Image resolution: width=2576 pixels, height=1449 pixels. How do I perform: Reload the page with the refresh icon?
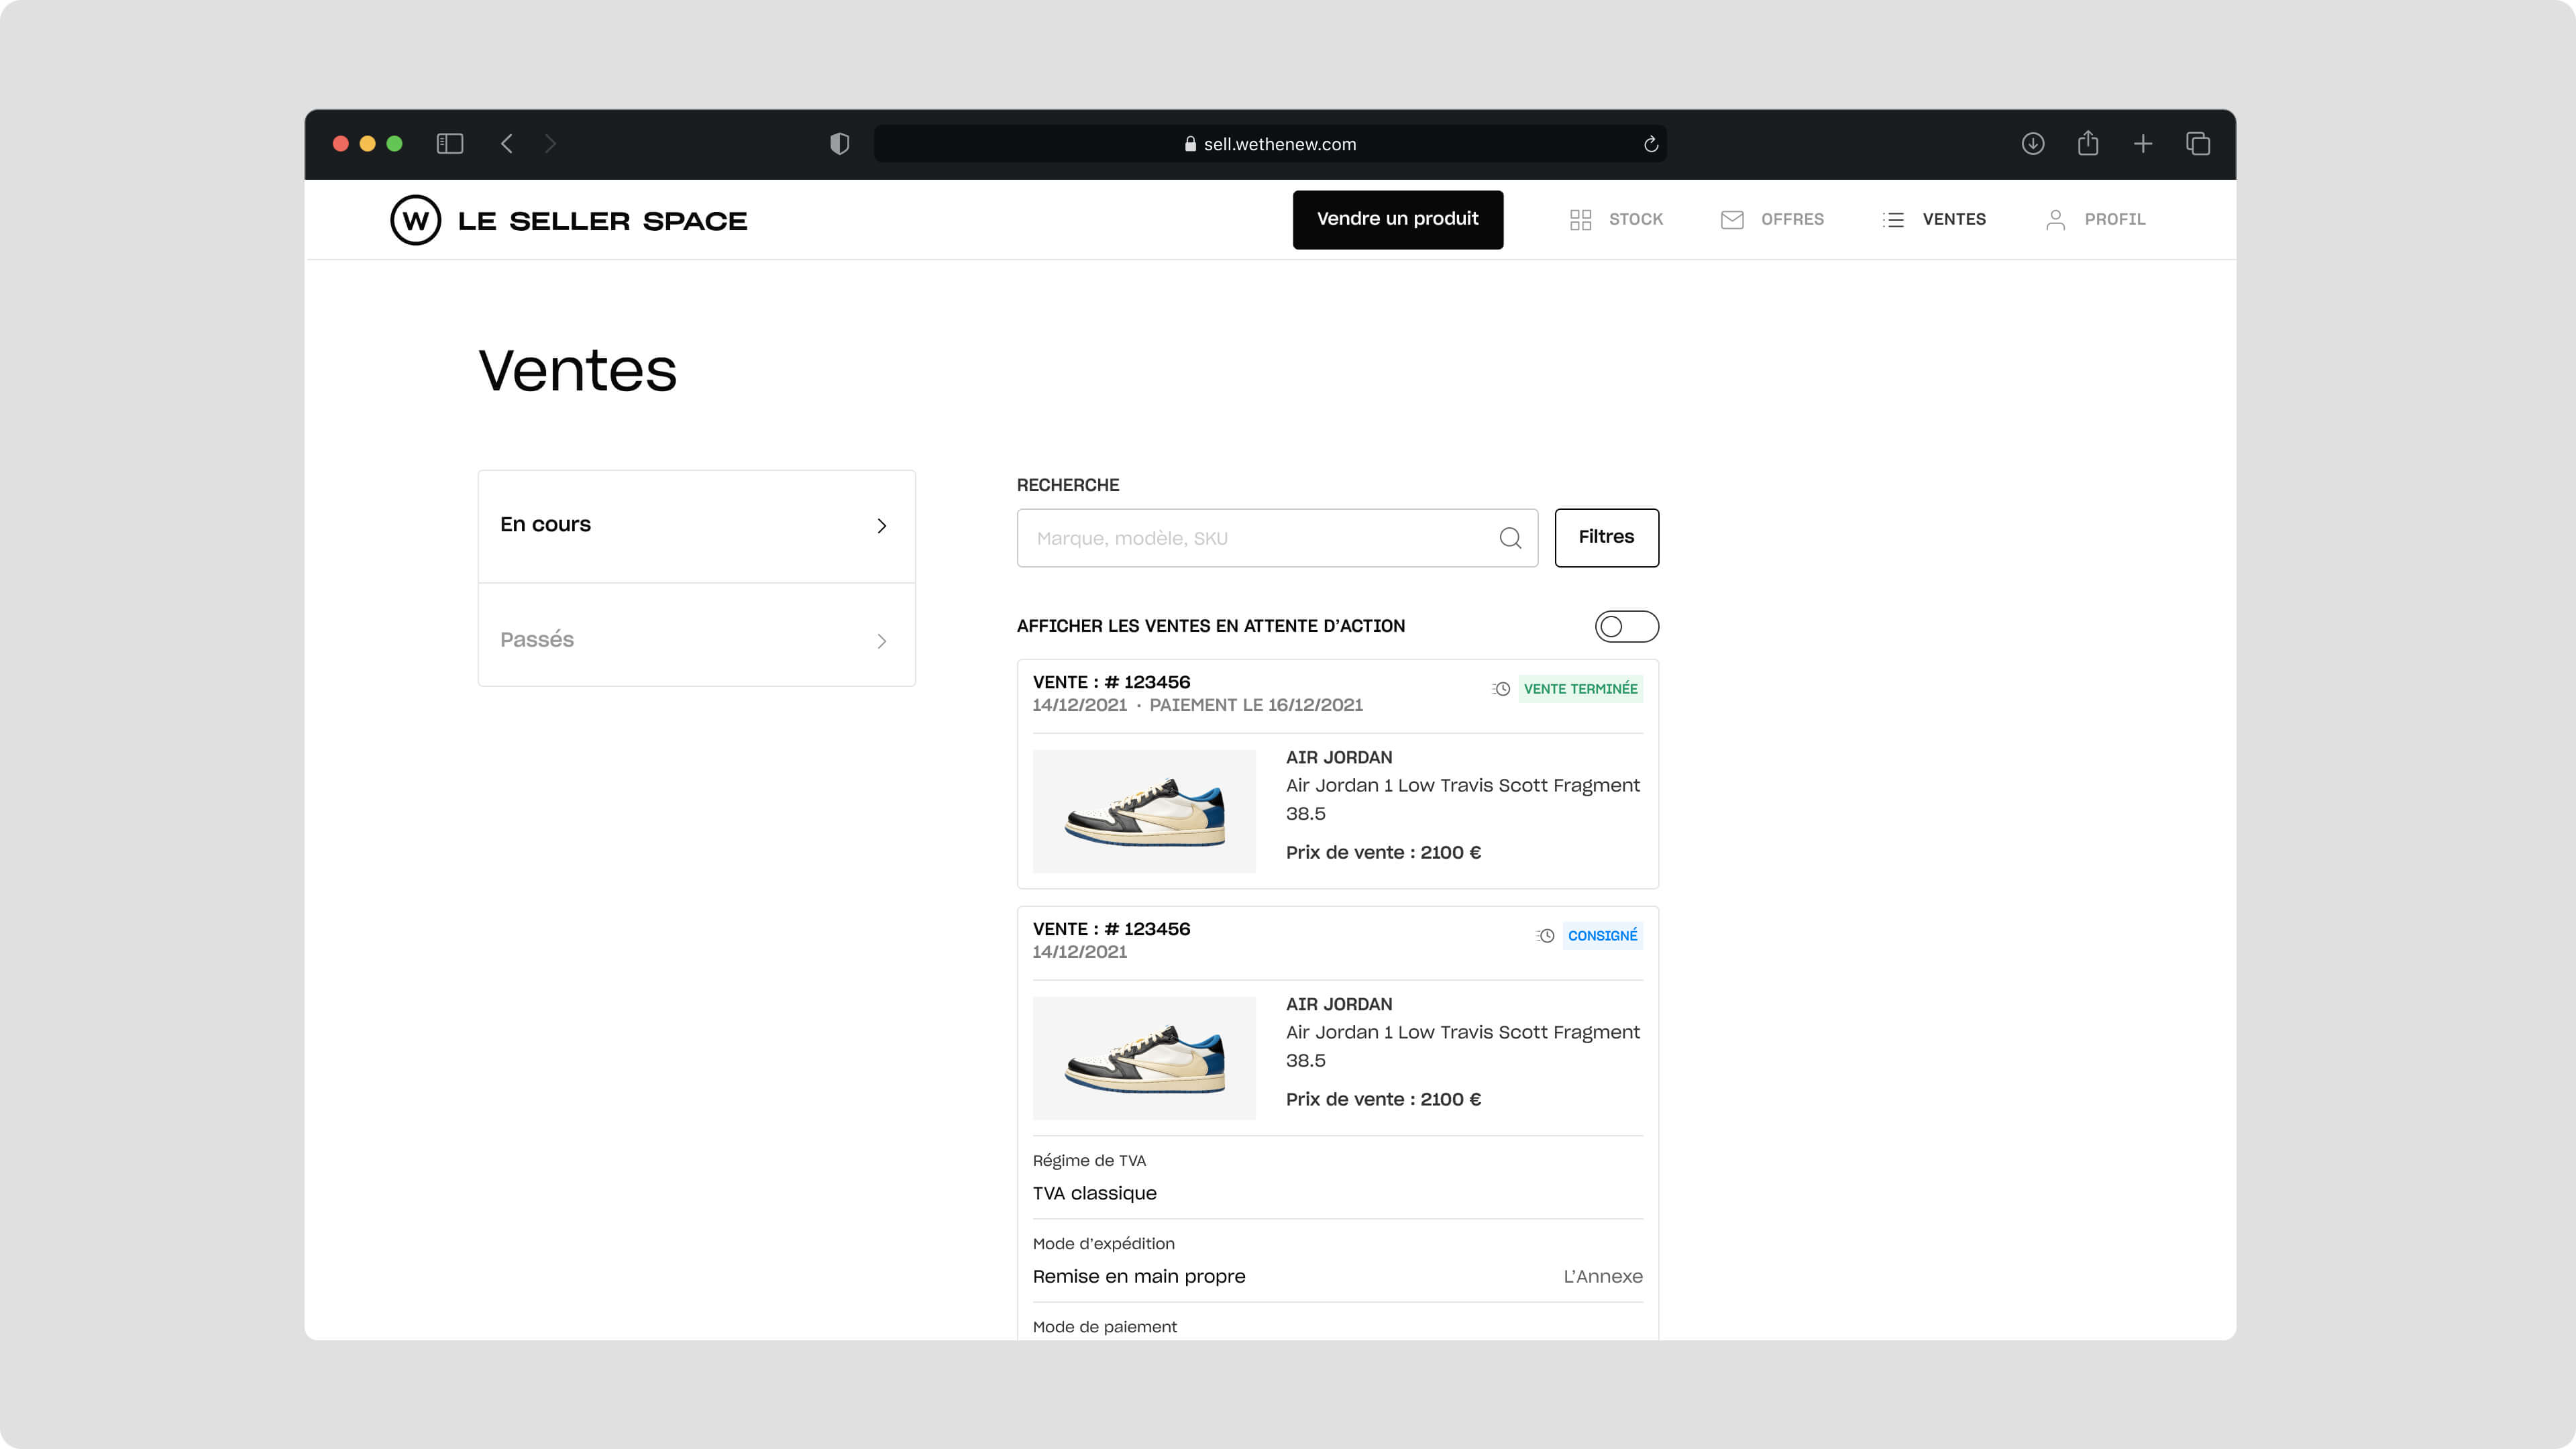(1651, 144)
